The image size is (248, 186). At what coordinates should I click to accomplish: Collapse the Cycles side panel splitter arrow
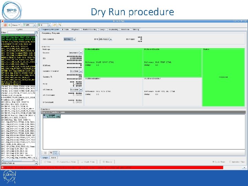click(39, 29)
